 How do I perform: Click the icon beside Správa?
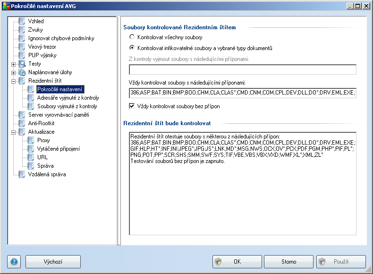click(x=31, y=166)
